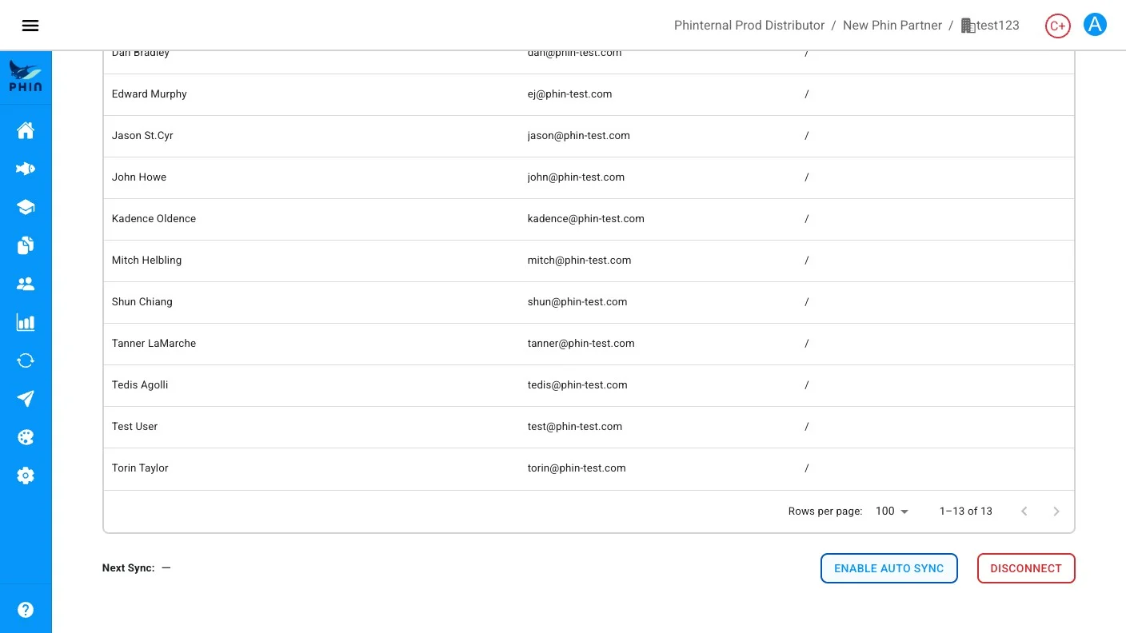Viewport: 1126px width, 633px height.
Task: Click email shun@phin-test.com
Action: (x=577, y=302)
